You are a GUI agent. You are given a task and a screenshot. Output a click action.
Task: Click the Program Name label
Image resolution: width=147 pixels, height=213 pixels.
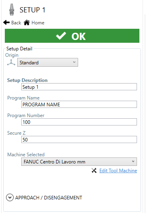(x=23, y=98)
